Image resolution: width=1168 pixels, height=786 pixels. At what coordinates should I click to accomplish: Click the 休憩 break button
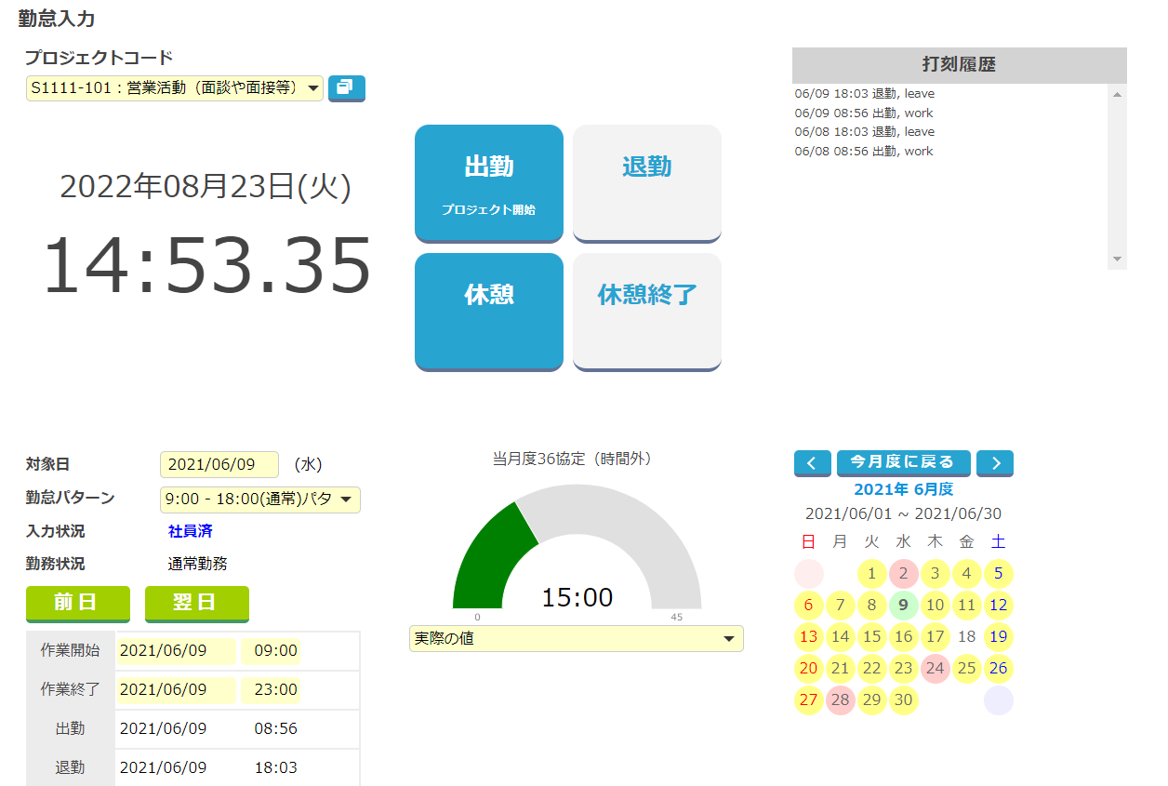click(x=489, y=312)
